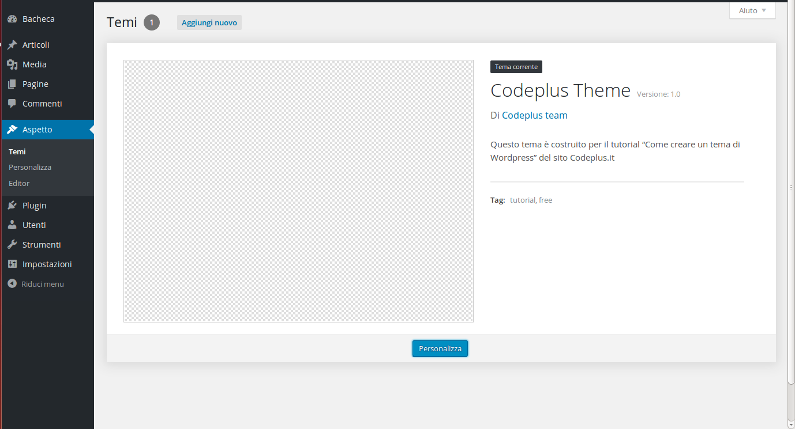The image size is (795, 429).
Task: Click the Pagine pages icon
Action: click(x=12, y=84)
